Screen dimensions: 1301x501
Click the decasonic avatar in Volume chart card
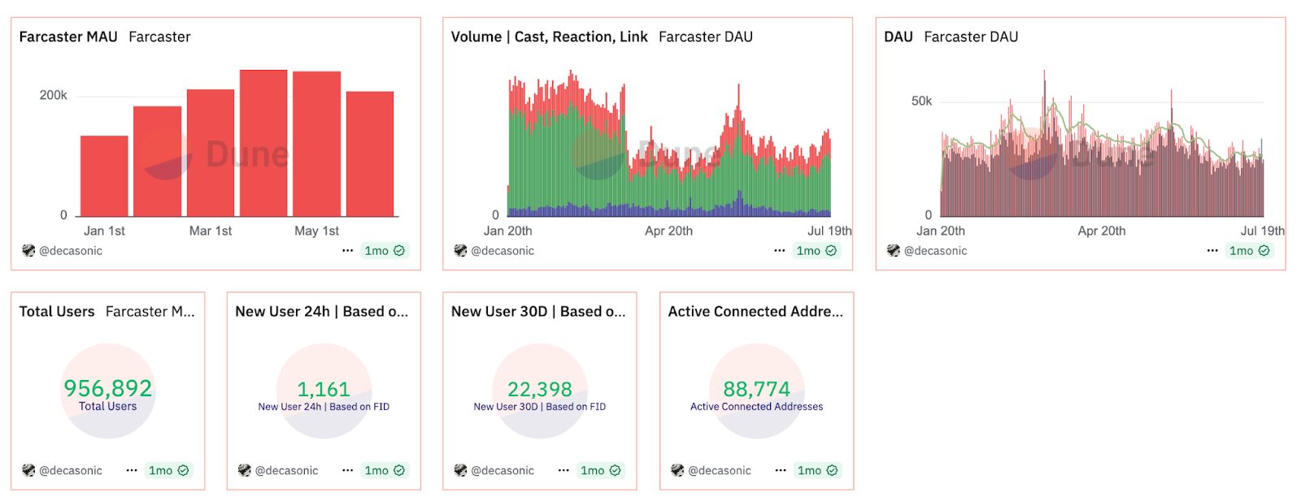coord(460,251)
